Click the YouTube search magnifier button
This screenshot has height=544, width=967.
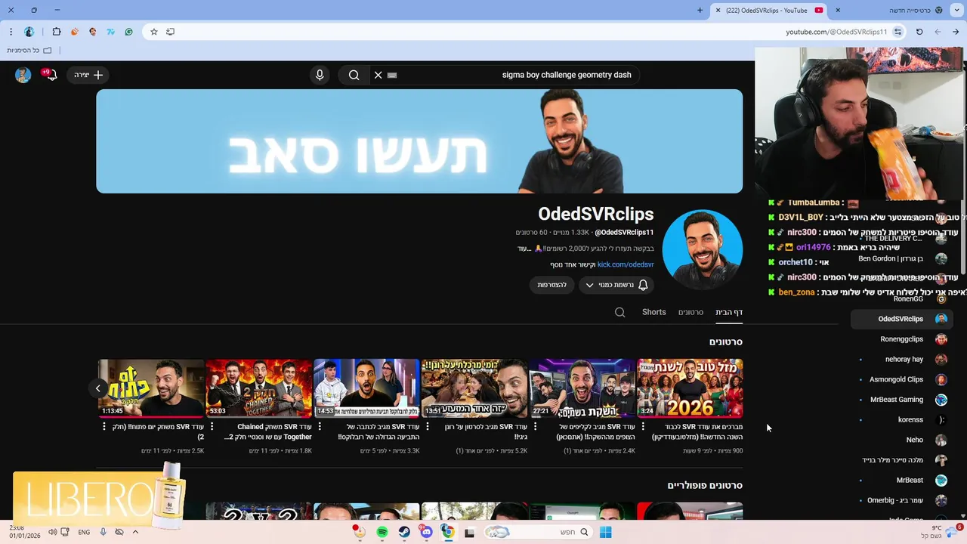click(x=354, y=75)
